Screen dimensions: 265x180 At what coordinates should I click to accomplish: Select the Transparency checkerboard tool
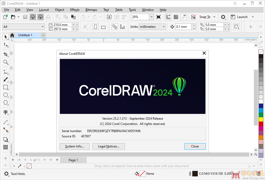tap(6, 147)
